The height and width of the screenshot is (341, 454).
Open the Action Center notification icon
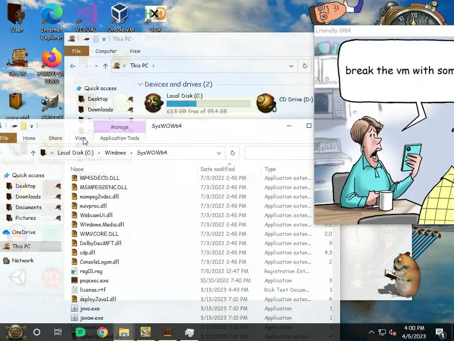[440, 332]
